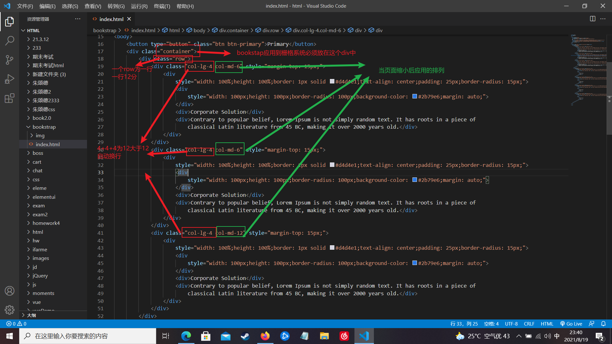Click the split editor right icon

(593, 19)
